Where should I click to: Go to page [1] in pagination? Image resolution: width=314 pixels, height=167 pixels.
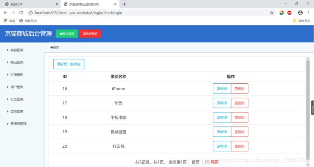click(207, 162)
